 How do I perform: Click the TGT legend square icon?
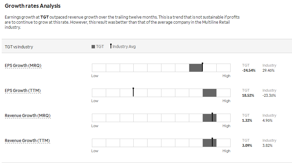[x=93, y=47]
